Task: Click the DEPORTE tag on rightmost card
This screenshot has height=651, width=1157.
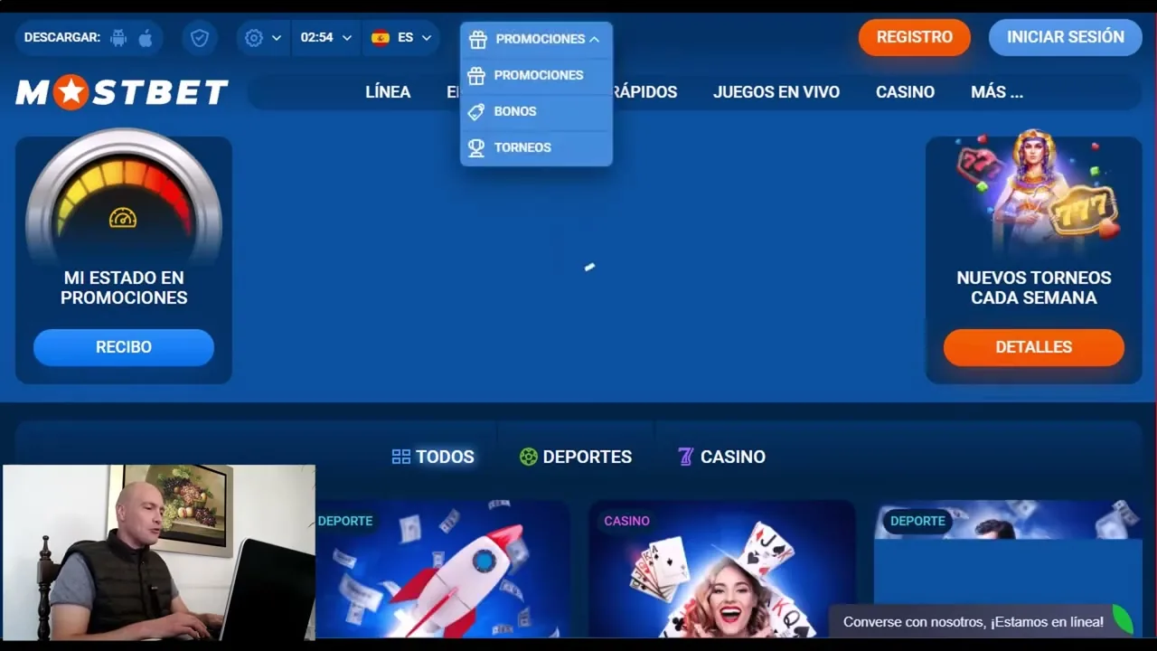Action: tap(917, 521)
